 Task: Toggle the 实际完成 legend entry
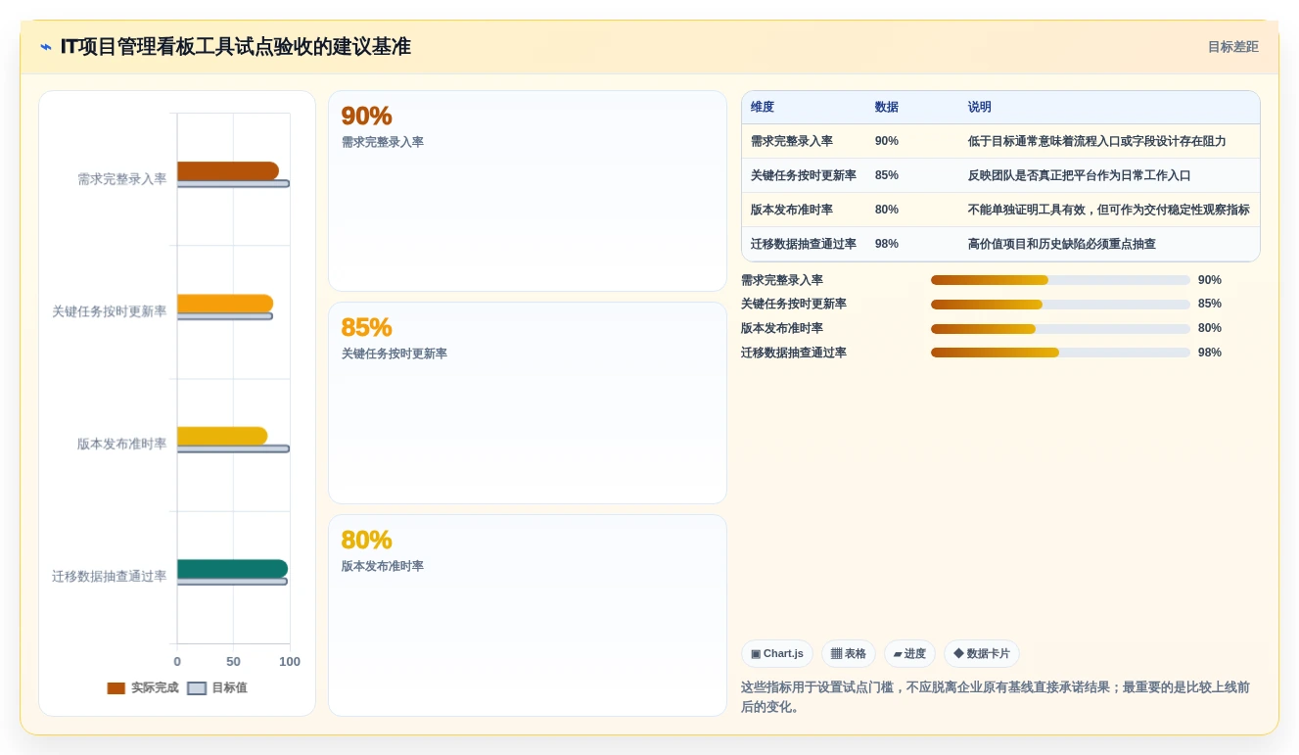pyautogui.click(x=143, y=688)
